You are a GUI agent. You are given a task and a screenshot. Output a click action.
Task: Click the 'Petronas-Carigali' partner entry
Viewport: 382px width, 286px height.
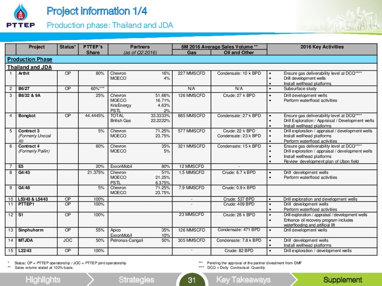127,240
